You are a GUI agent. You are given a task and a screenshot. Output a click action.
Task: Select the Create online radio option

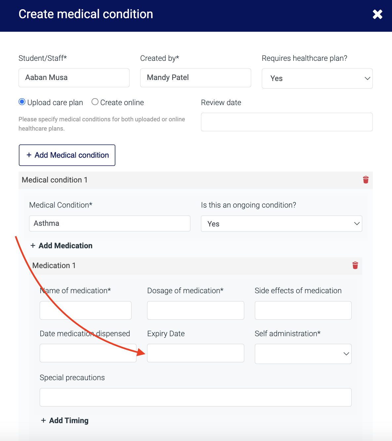pyautogui.click(x=95, y=102)
